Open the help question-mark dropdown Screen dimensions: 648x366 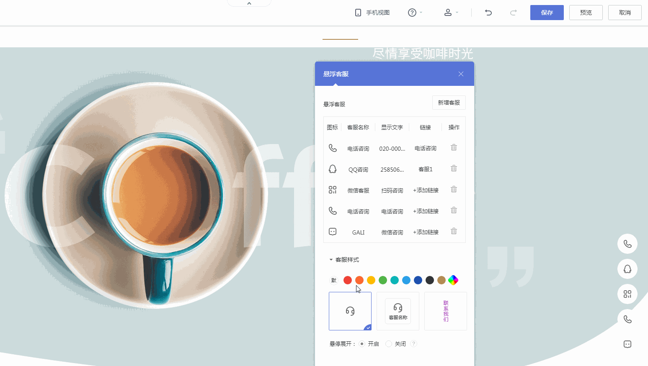coord(415,13)
